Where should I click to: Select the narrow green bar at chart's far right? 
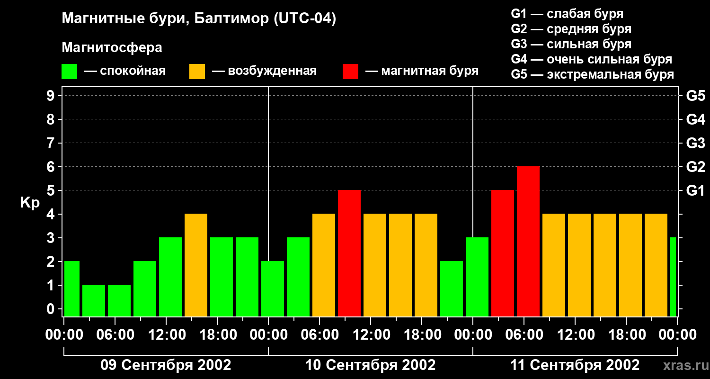pos(673,277)
